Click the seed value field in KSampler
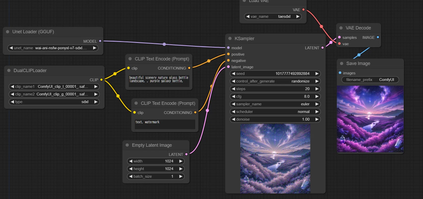Image resolution: width=423 pixels, height=199 pixels. (x=275, y=74)
